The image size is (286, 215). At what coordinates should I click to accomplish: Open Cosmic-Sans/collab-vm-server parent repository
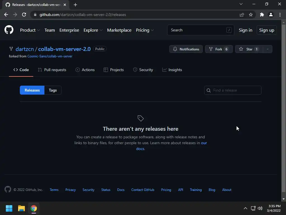coord(50,56)
